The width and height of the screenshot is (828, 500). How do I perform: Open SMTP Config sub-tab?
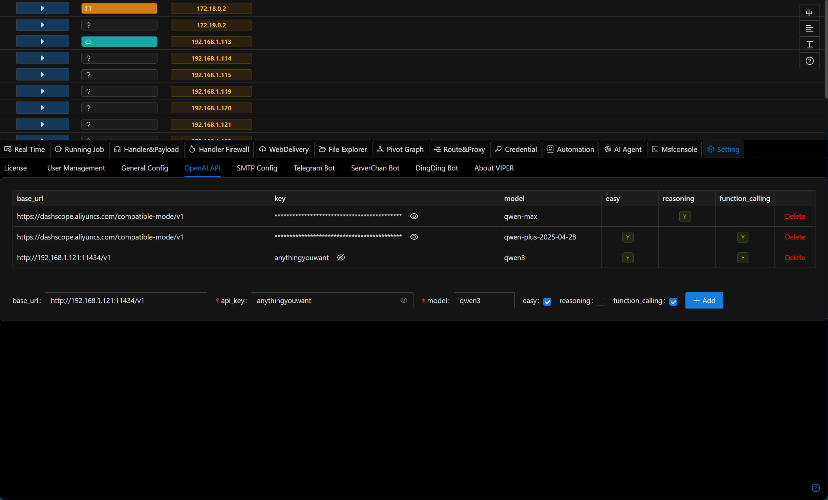pos(257,168)
